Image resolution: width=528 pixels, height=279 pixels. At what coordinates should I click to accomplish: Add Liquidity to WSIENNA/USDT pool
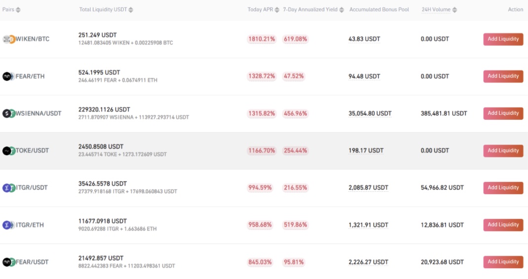pyautogui.click(x=503, y=113)
